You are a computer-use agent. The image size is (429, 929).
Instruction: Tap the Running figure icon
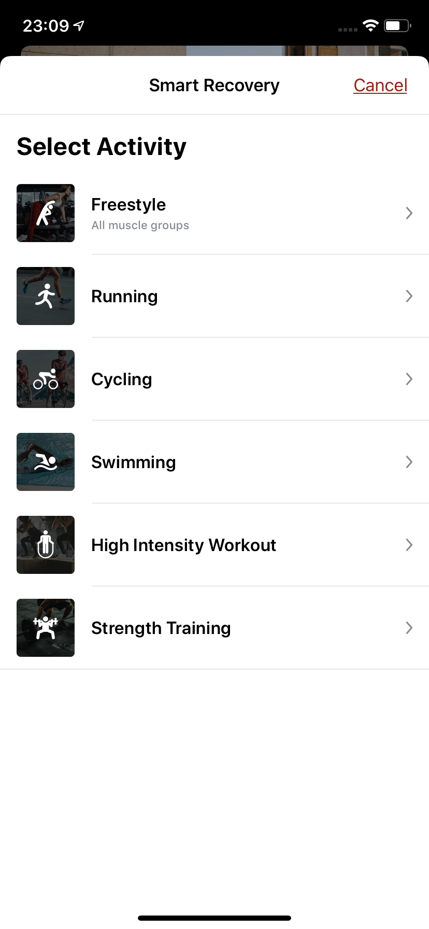46,296
